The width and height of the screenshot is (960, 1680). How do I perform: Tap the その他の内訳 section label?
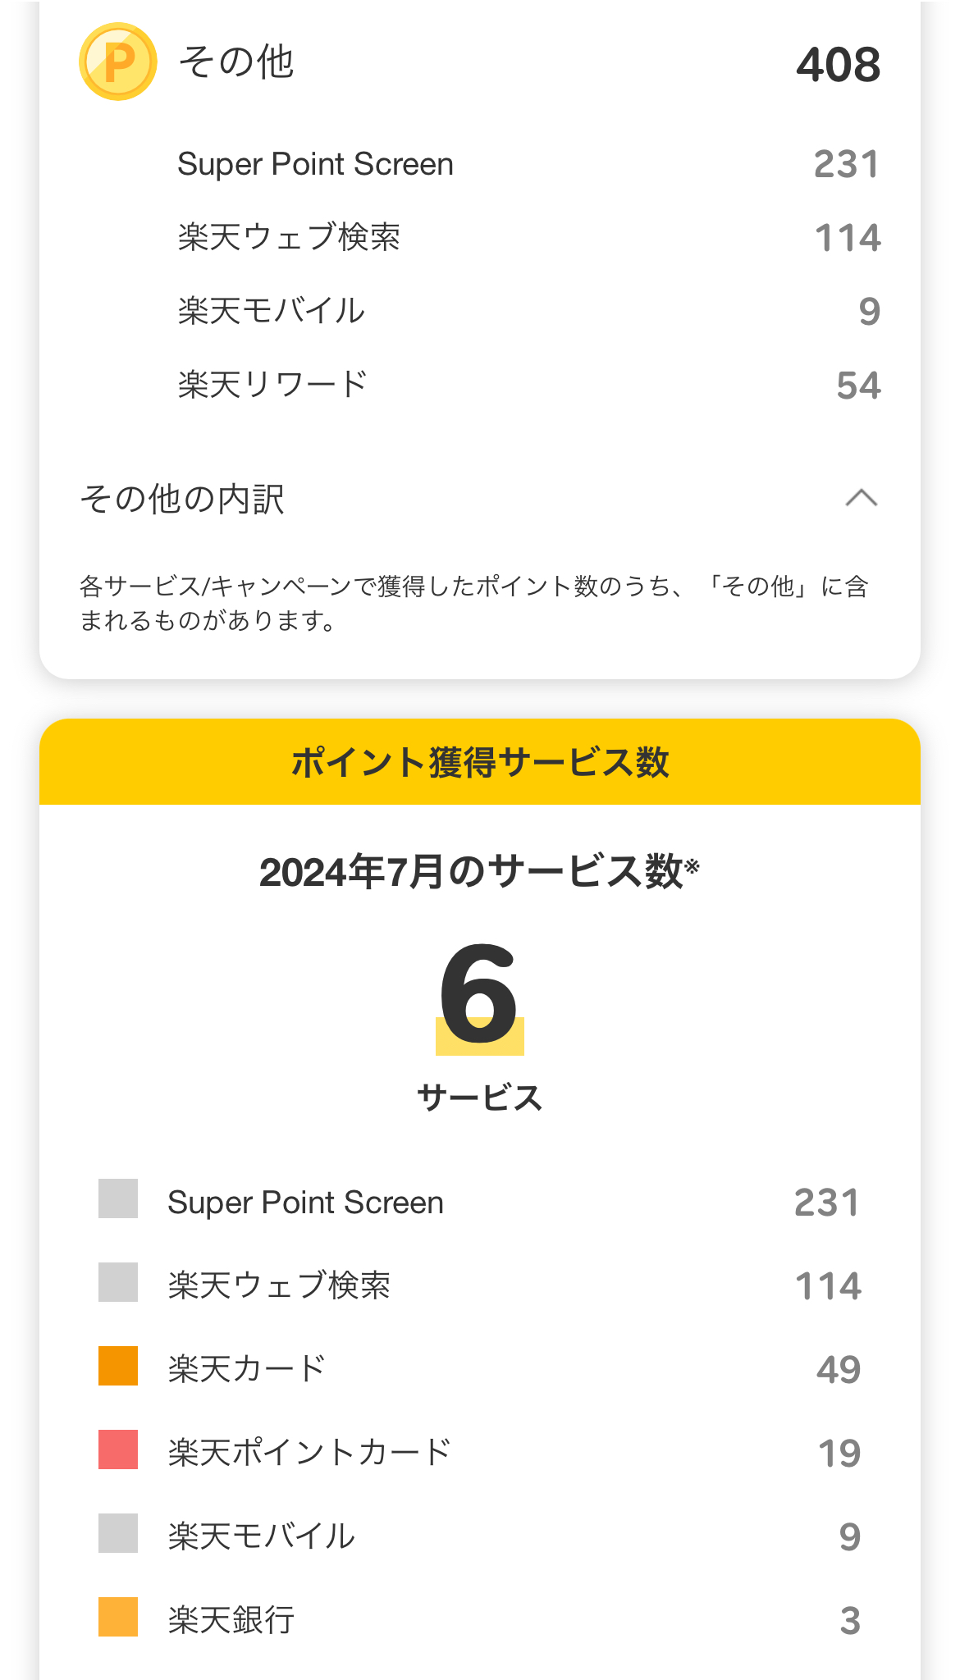[182, 499]
